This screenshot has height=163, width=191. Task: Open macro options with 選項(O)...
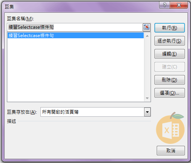[x=170, y=93]
